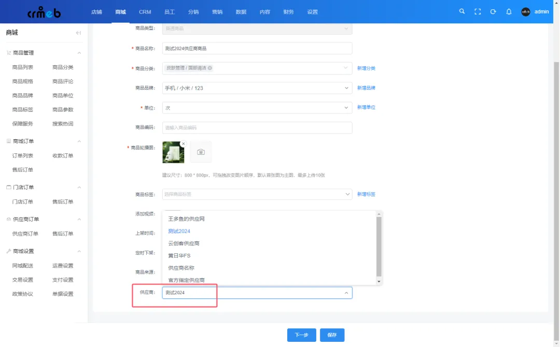The height and width of the screenshot is (347, 560).
Task: Collapse the 商城订单 group chevron
Action: (79, 141)
